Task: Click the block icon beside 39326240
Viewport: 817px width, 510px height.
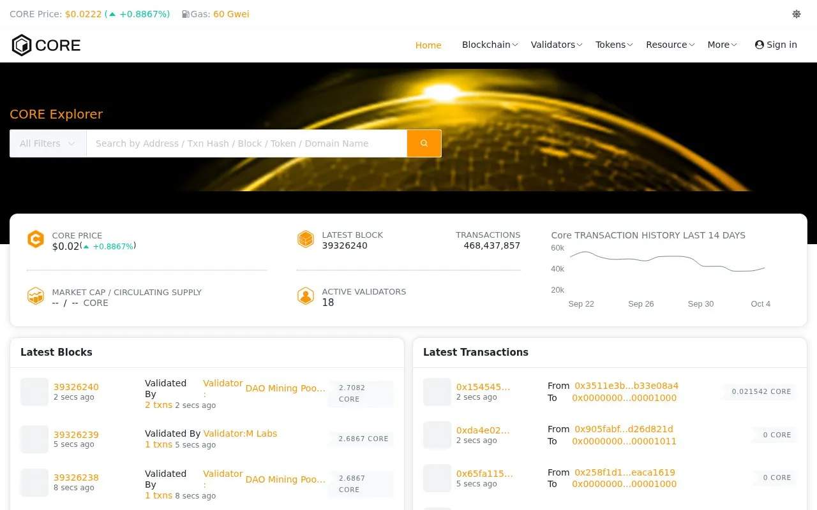Action: [x=34, y=392]
